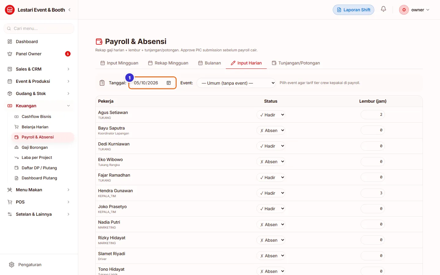
Task: Open the POS sidebar item
Action: point(39,202)
